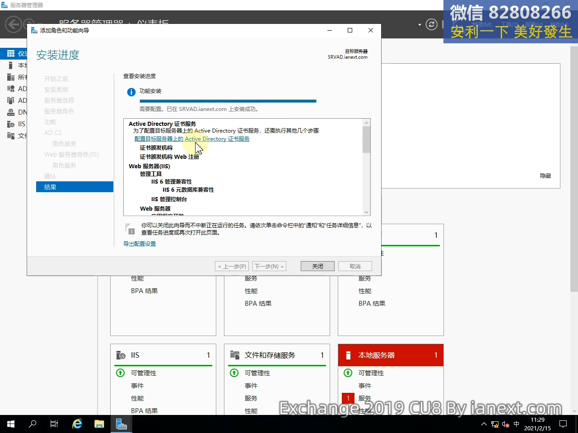Open the Action Center notifications icon

coord(563,424)
